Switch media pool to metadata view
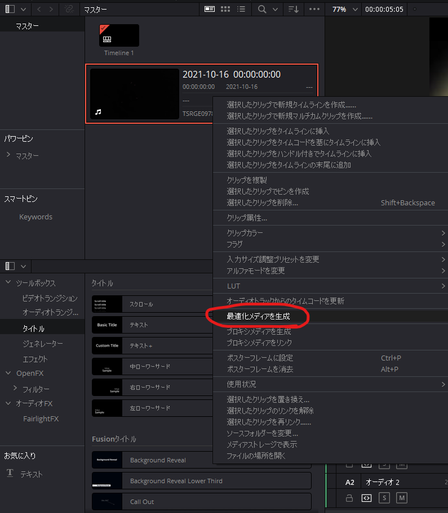Image resolution: width=448 pixels, height=513 pixels. tap(210, 9)
